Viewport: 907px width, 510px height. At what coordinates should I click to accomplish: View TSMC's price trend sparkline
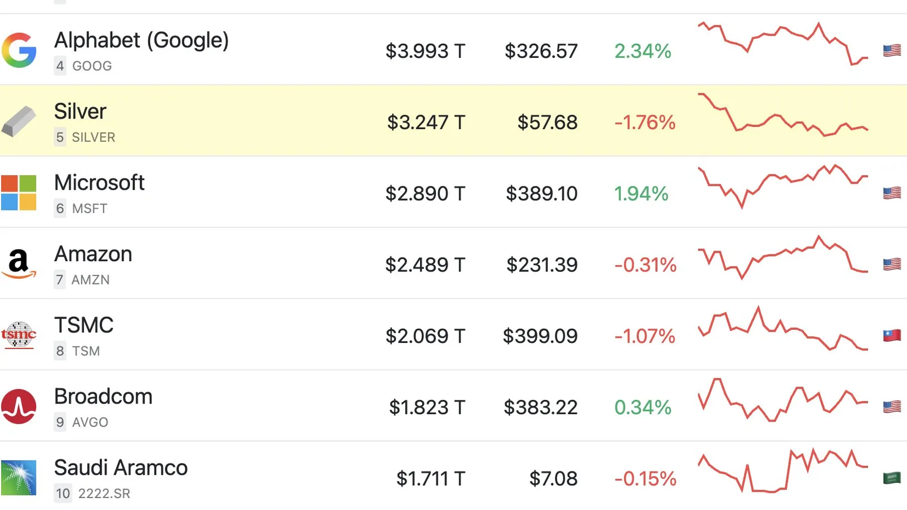click(x=783, y=329)
